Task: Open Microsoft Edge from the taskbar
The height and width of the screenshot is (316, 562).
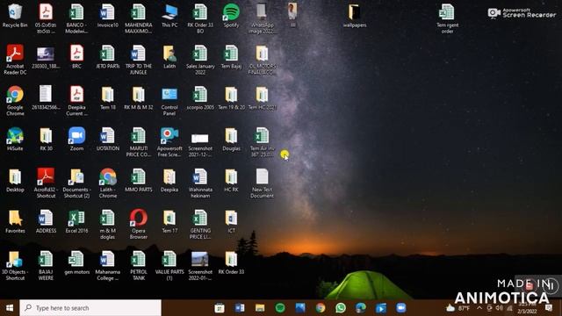Action: [361, 308]
